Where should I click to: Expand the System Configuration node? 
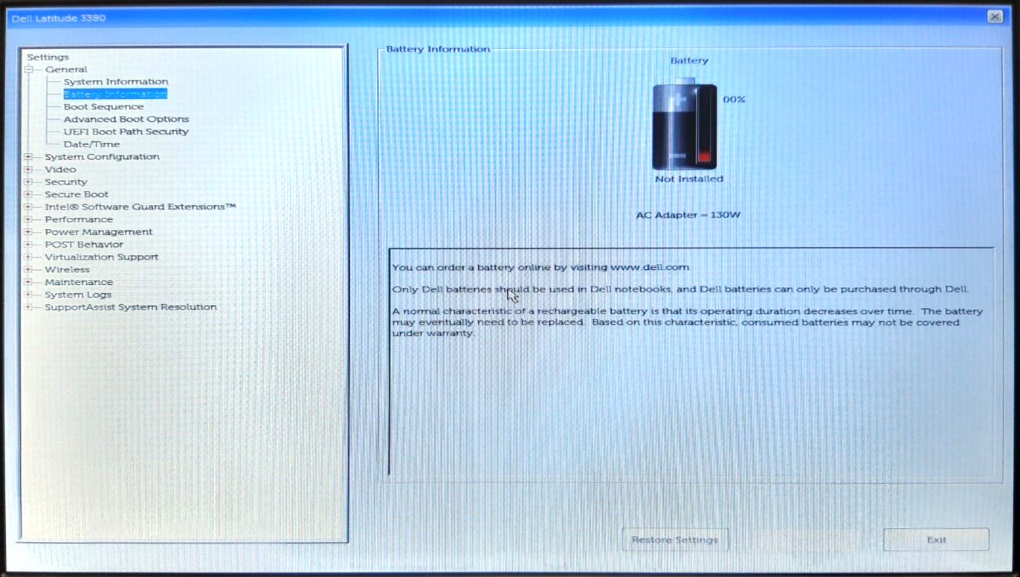[x=28, y=157]
